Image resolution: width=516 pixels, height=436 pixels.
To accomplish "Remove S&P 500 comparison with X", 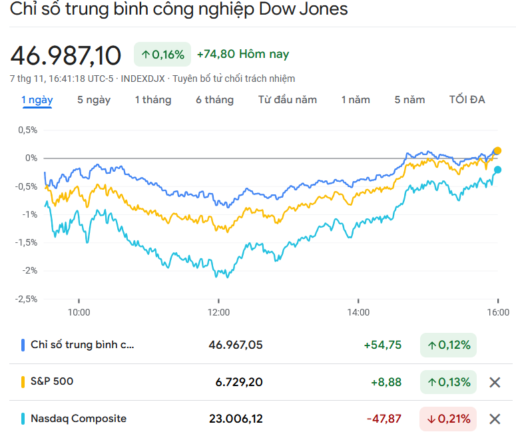I will coord(495,382).
